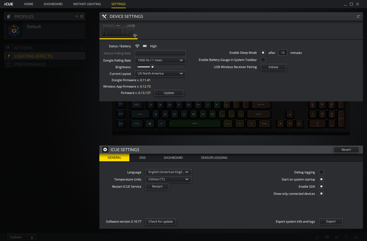The width and height of the screenshot is (367, 241).
Task: Switch to the Dashboard tab in iCUE Settings
Action: point(173,157)
